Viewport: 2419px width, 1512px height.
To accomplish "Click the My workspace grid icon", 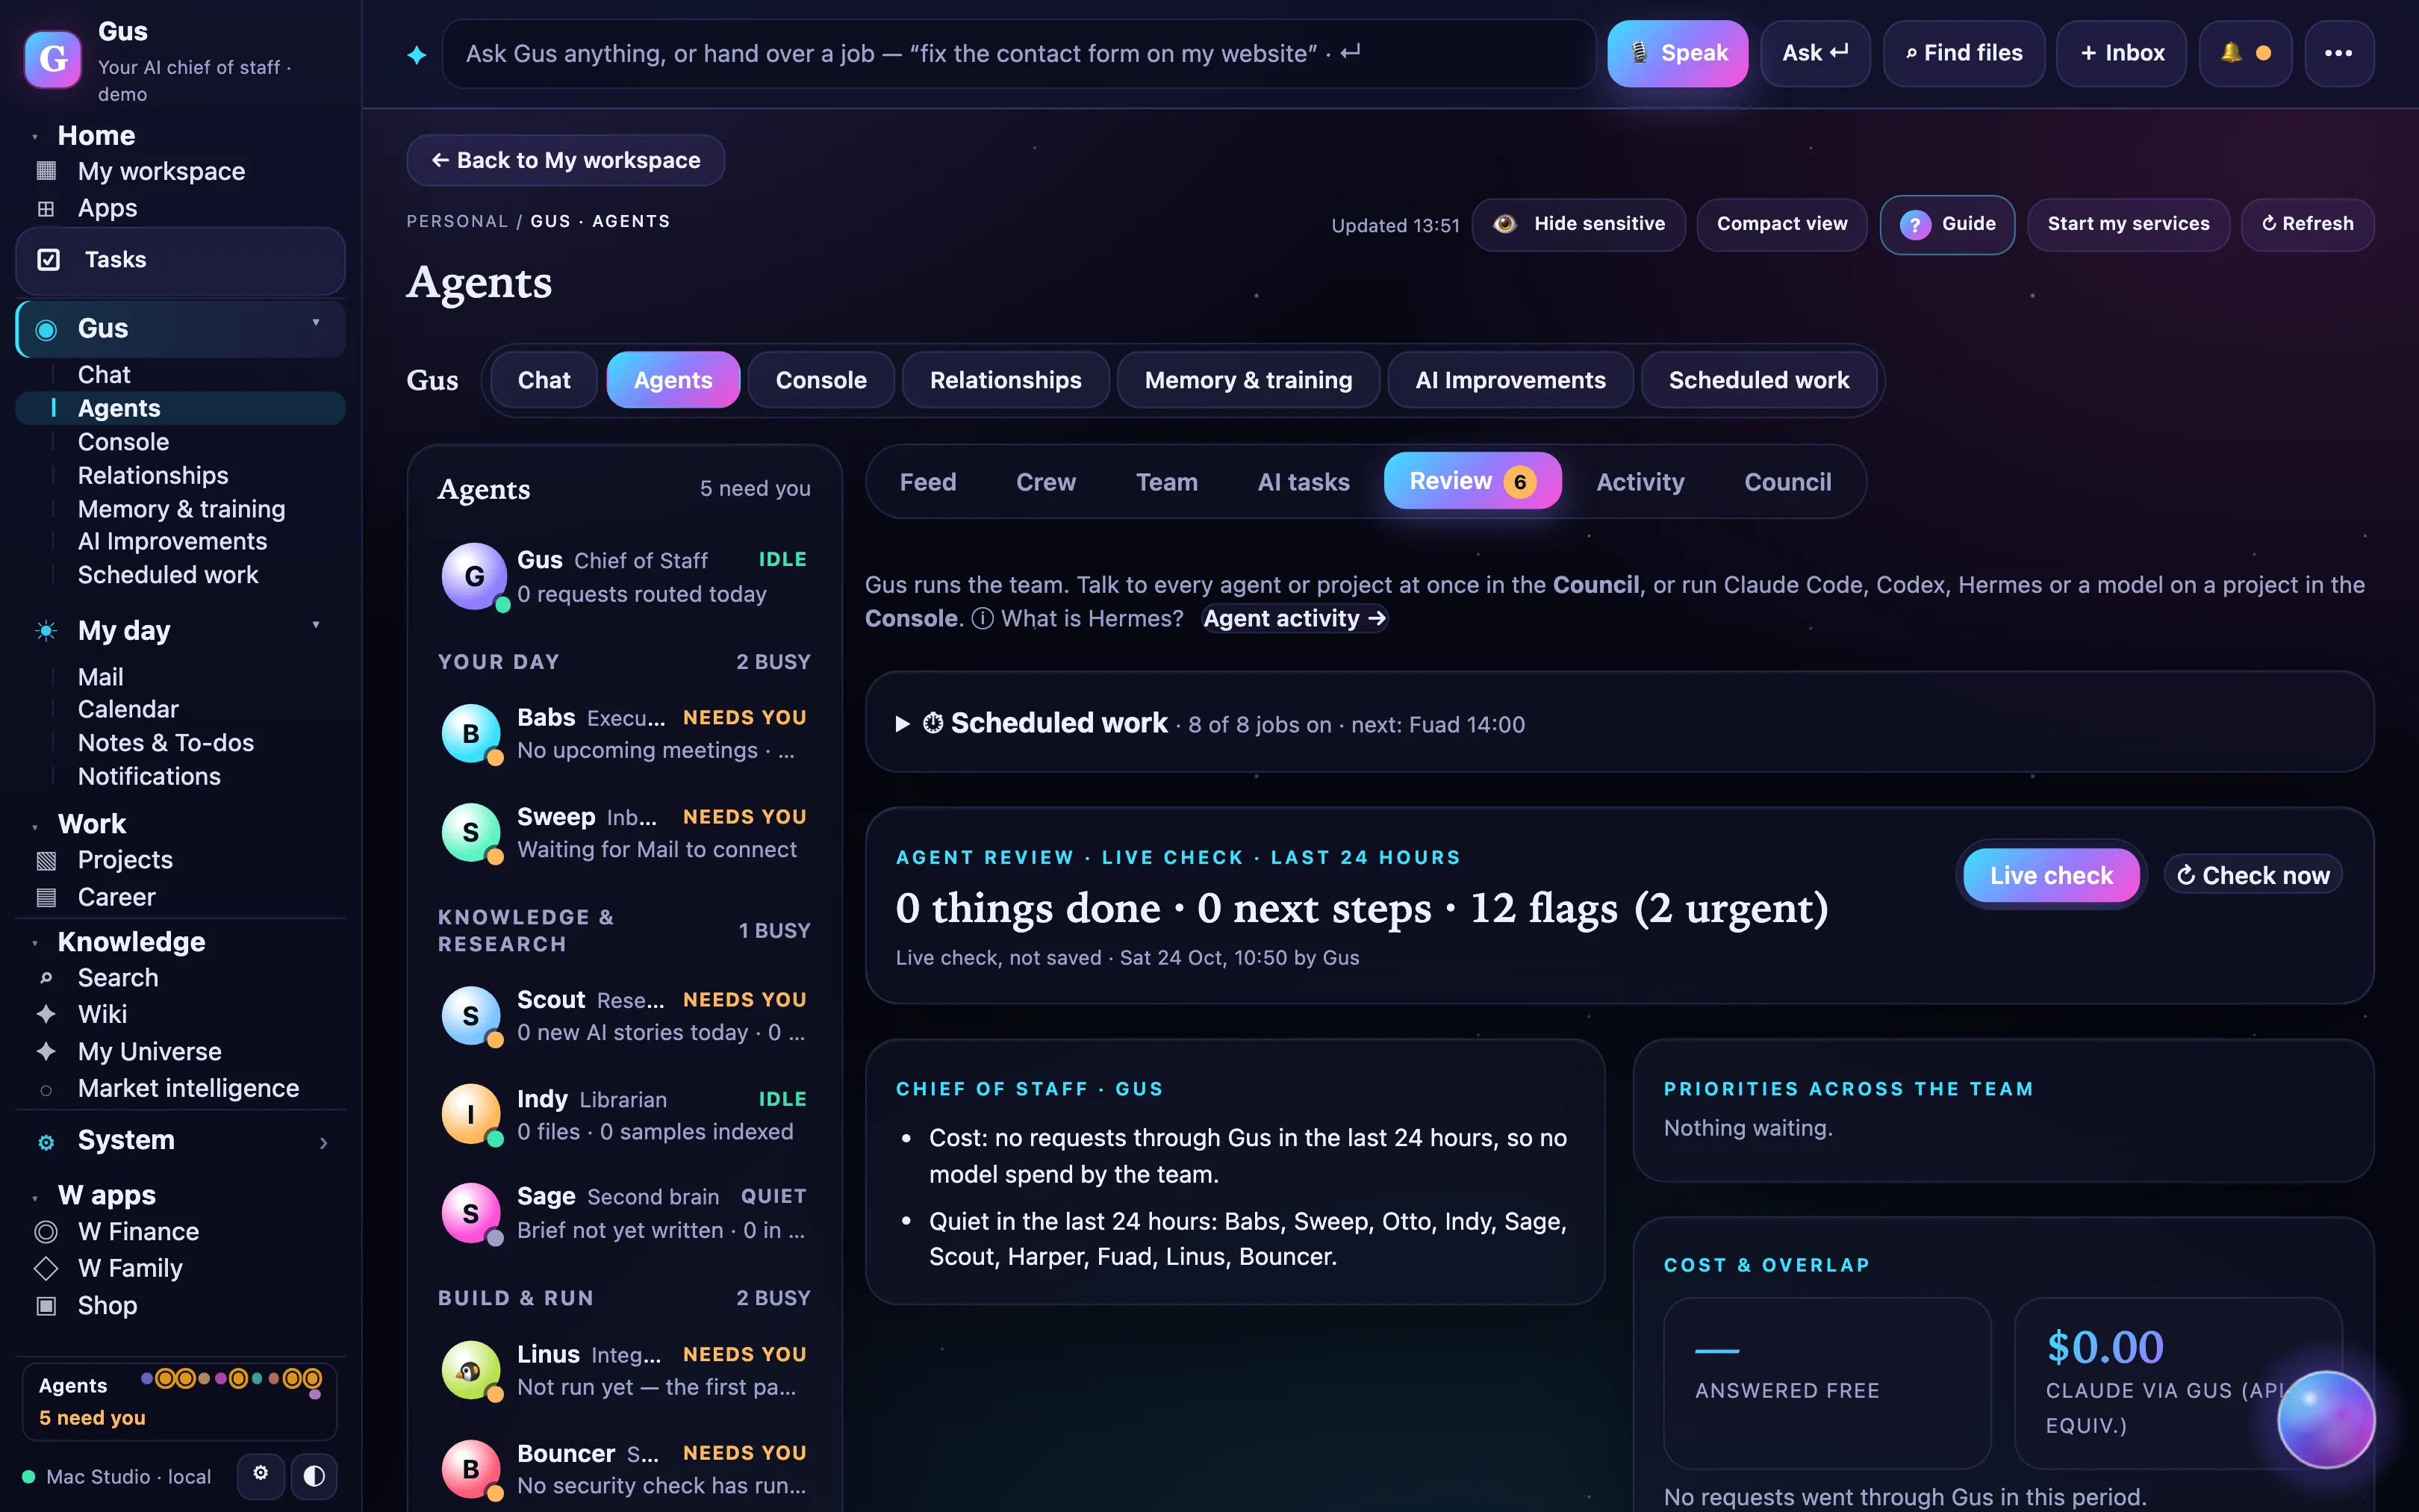I will point(46,171).
